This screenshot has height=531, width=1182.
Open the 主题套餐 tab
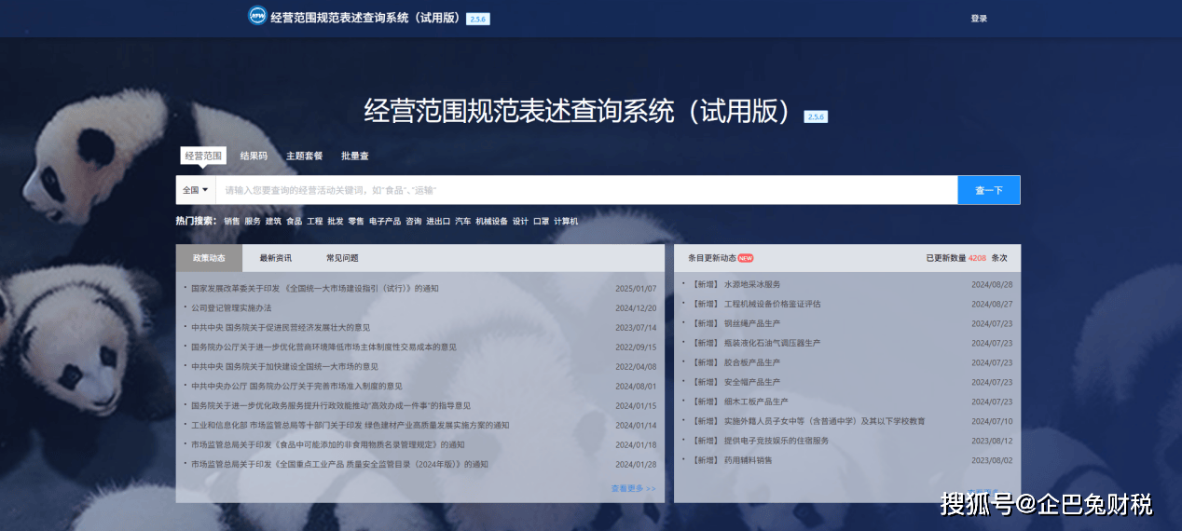coord(304,156)
